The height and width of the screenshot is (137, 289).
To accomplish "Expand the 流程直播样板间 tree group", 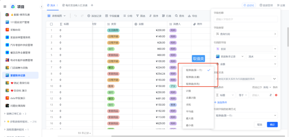I will (5, 129).
